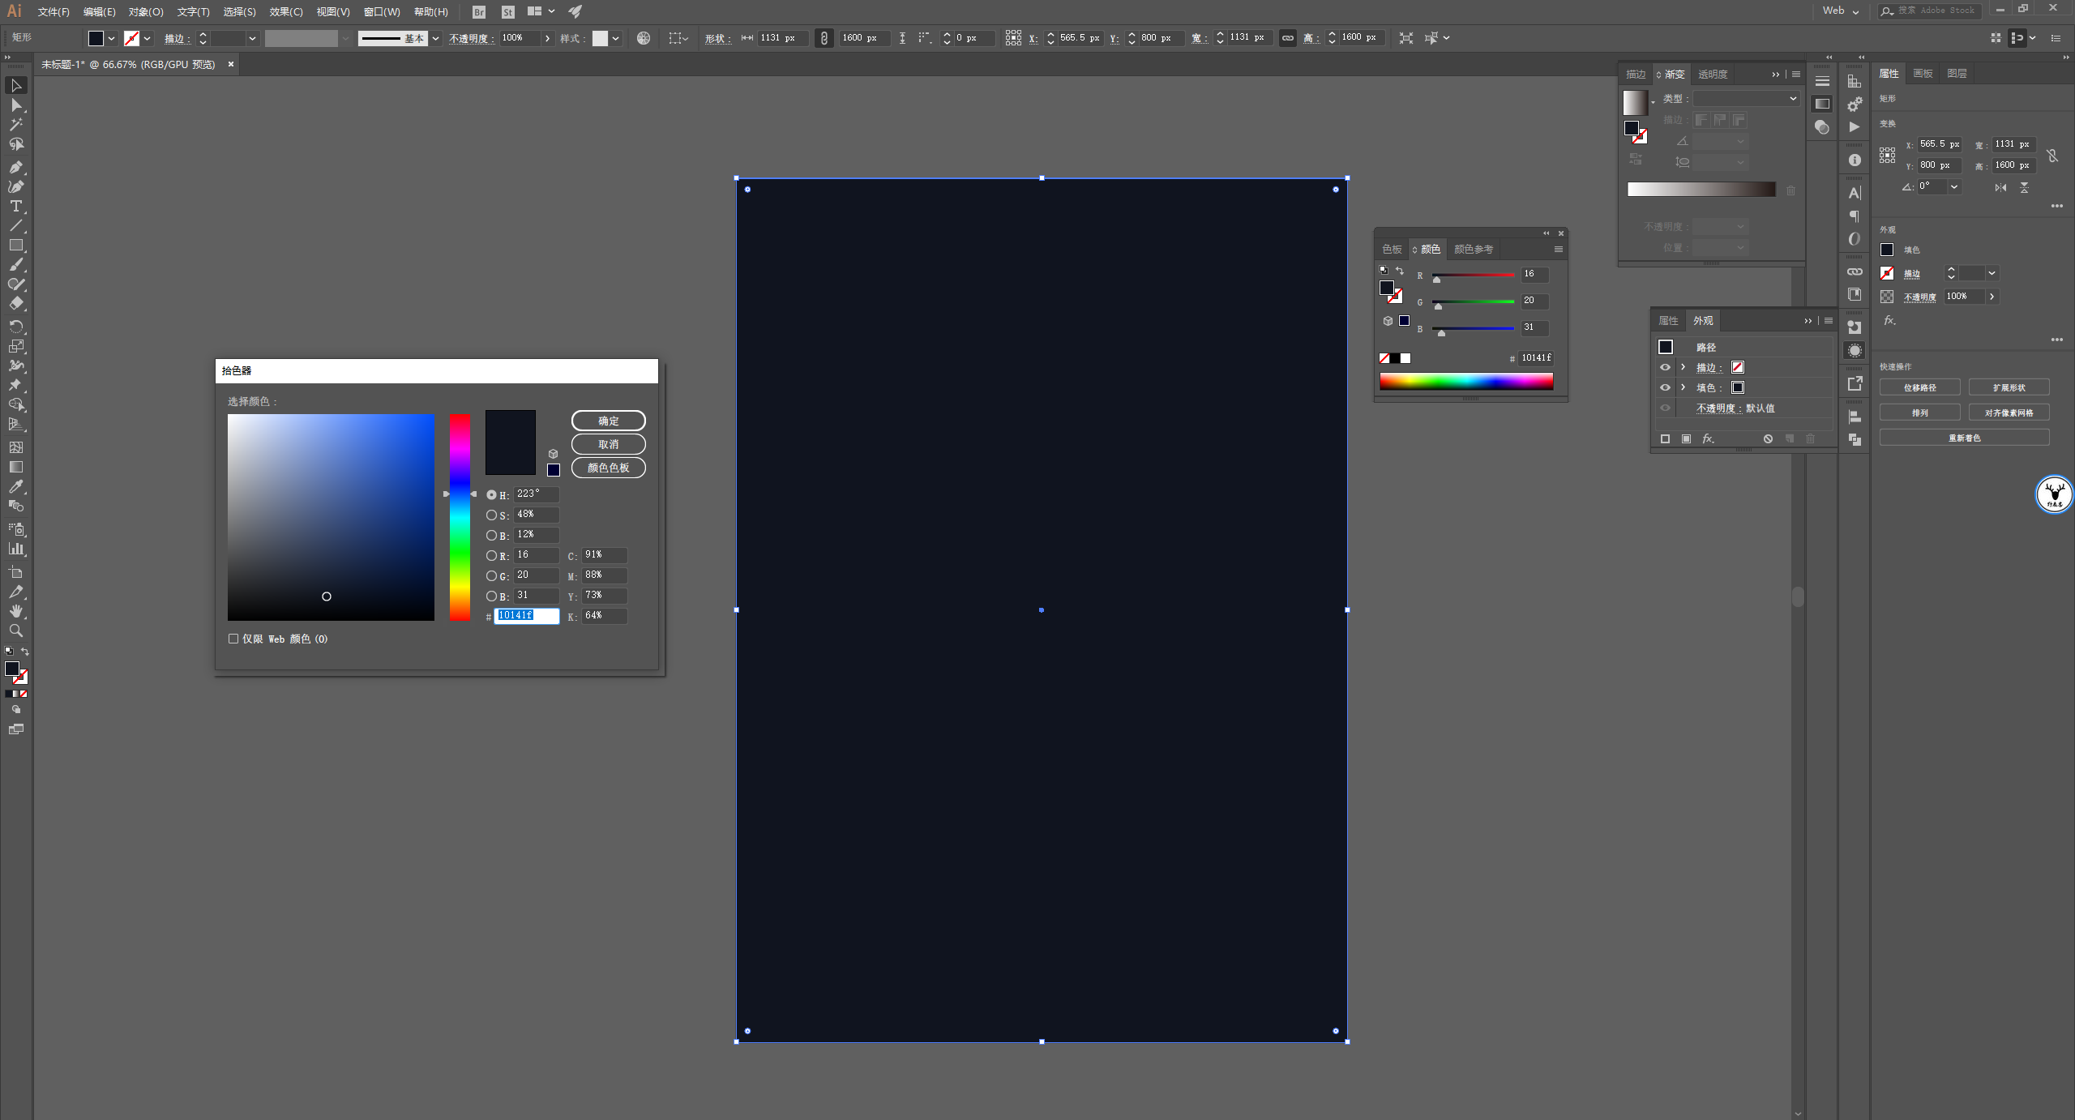Viewport: 2075px width, 1120px height.
Task: Select the S saturation radio button
Action: (491, 515)
